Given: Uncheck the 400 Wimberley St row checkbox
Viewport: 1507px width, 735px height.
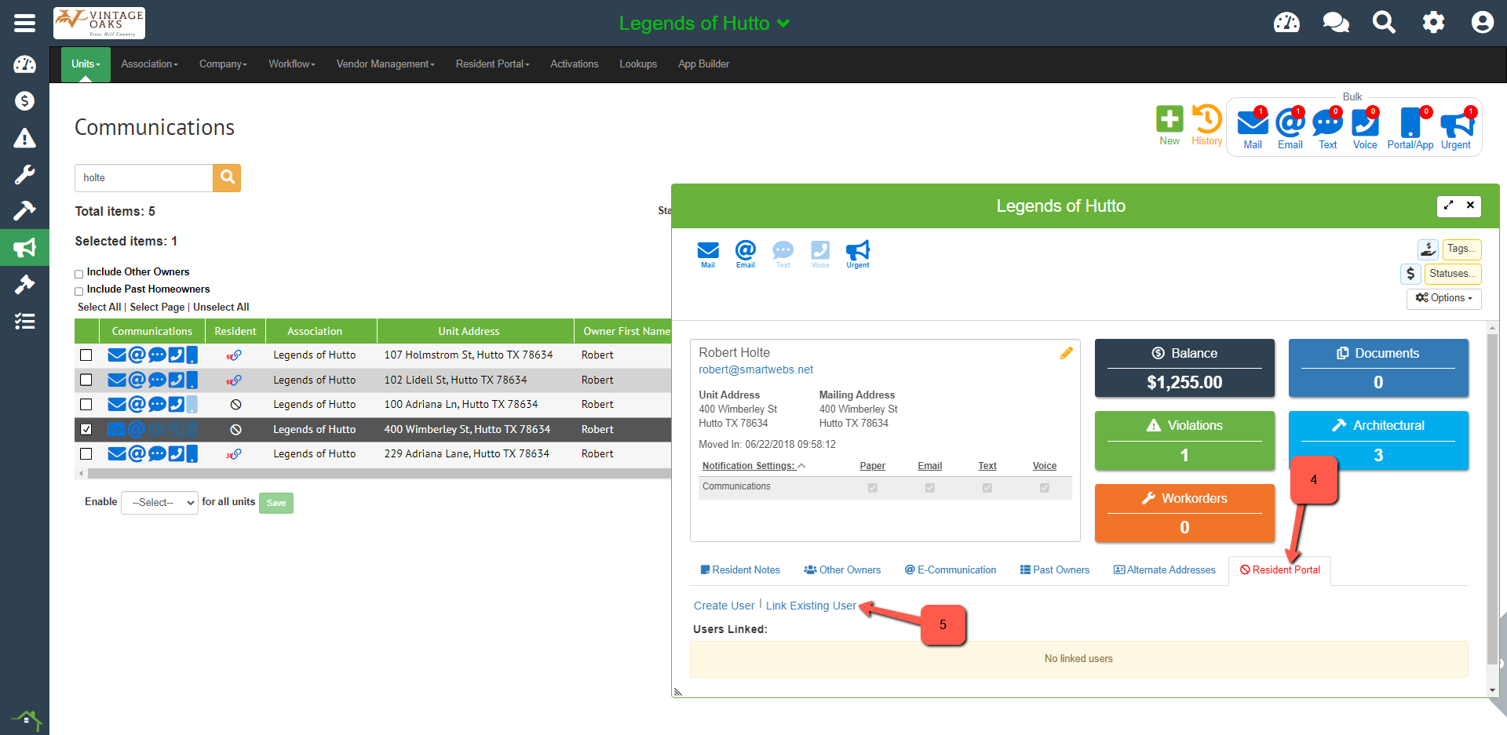Looking at the screenshot, I should pos(86,429).
